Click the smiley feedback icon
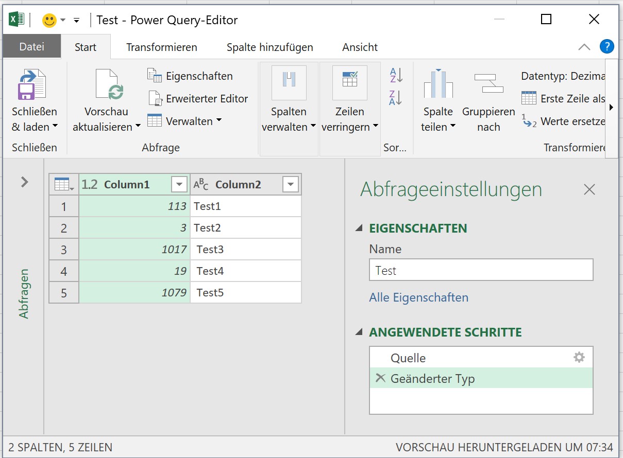The width and height of the screenshot is (623, 458). tap(49, 21)
